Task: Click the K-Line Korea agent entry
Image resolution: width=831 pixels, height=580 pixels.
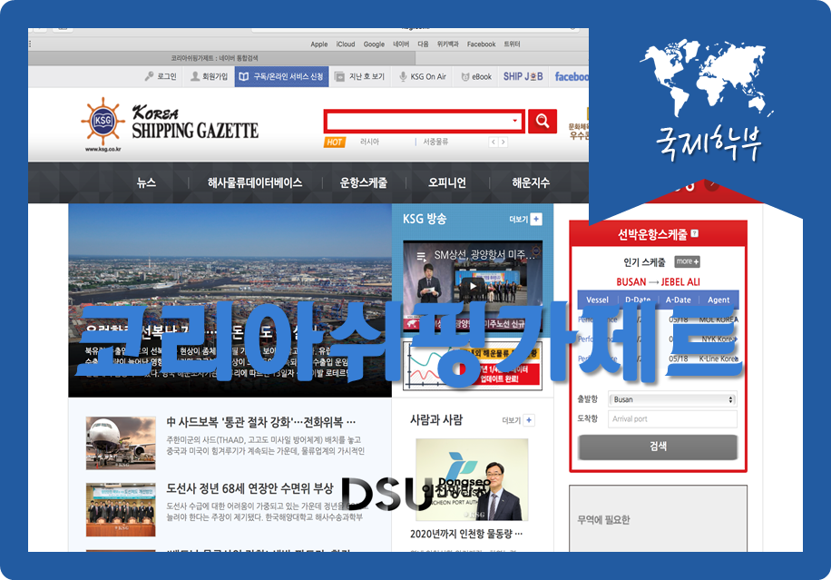Action: pos(719,359)
